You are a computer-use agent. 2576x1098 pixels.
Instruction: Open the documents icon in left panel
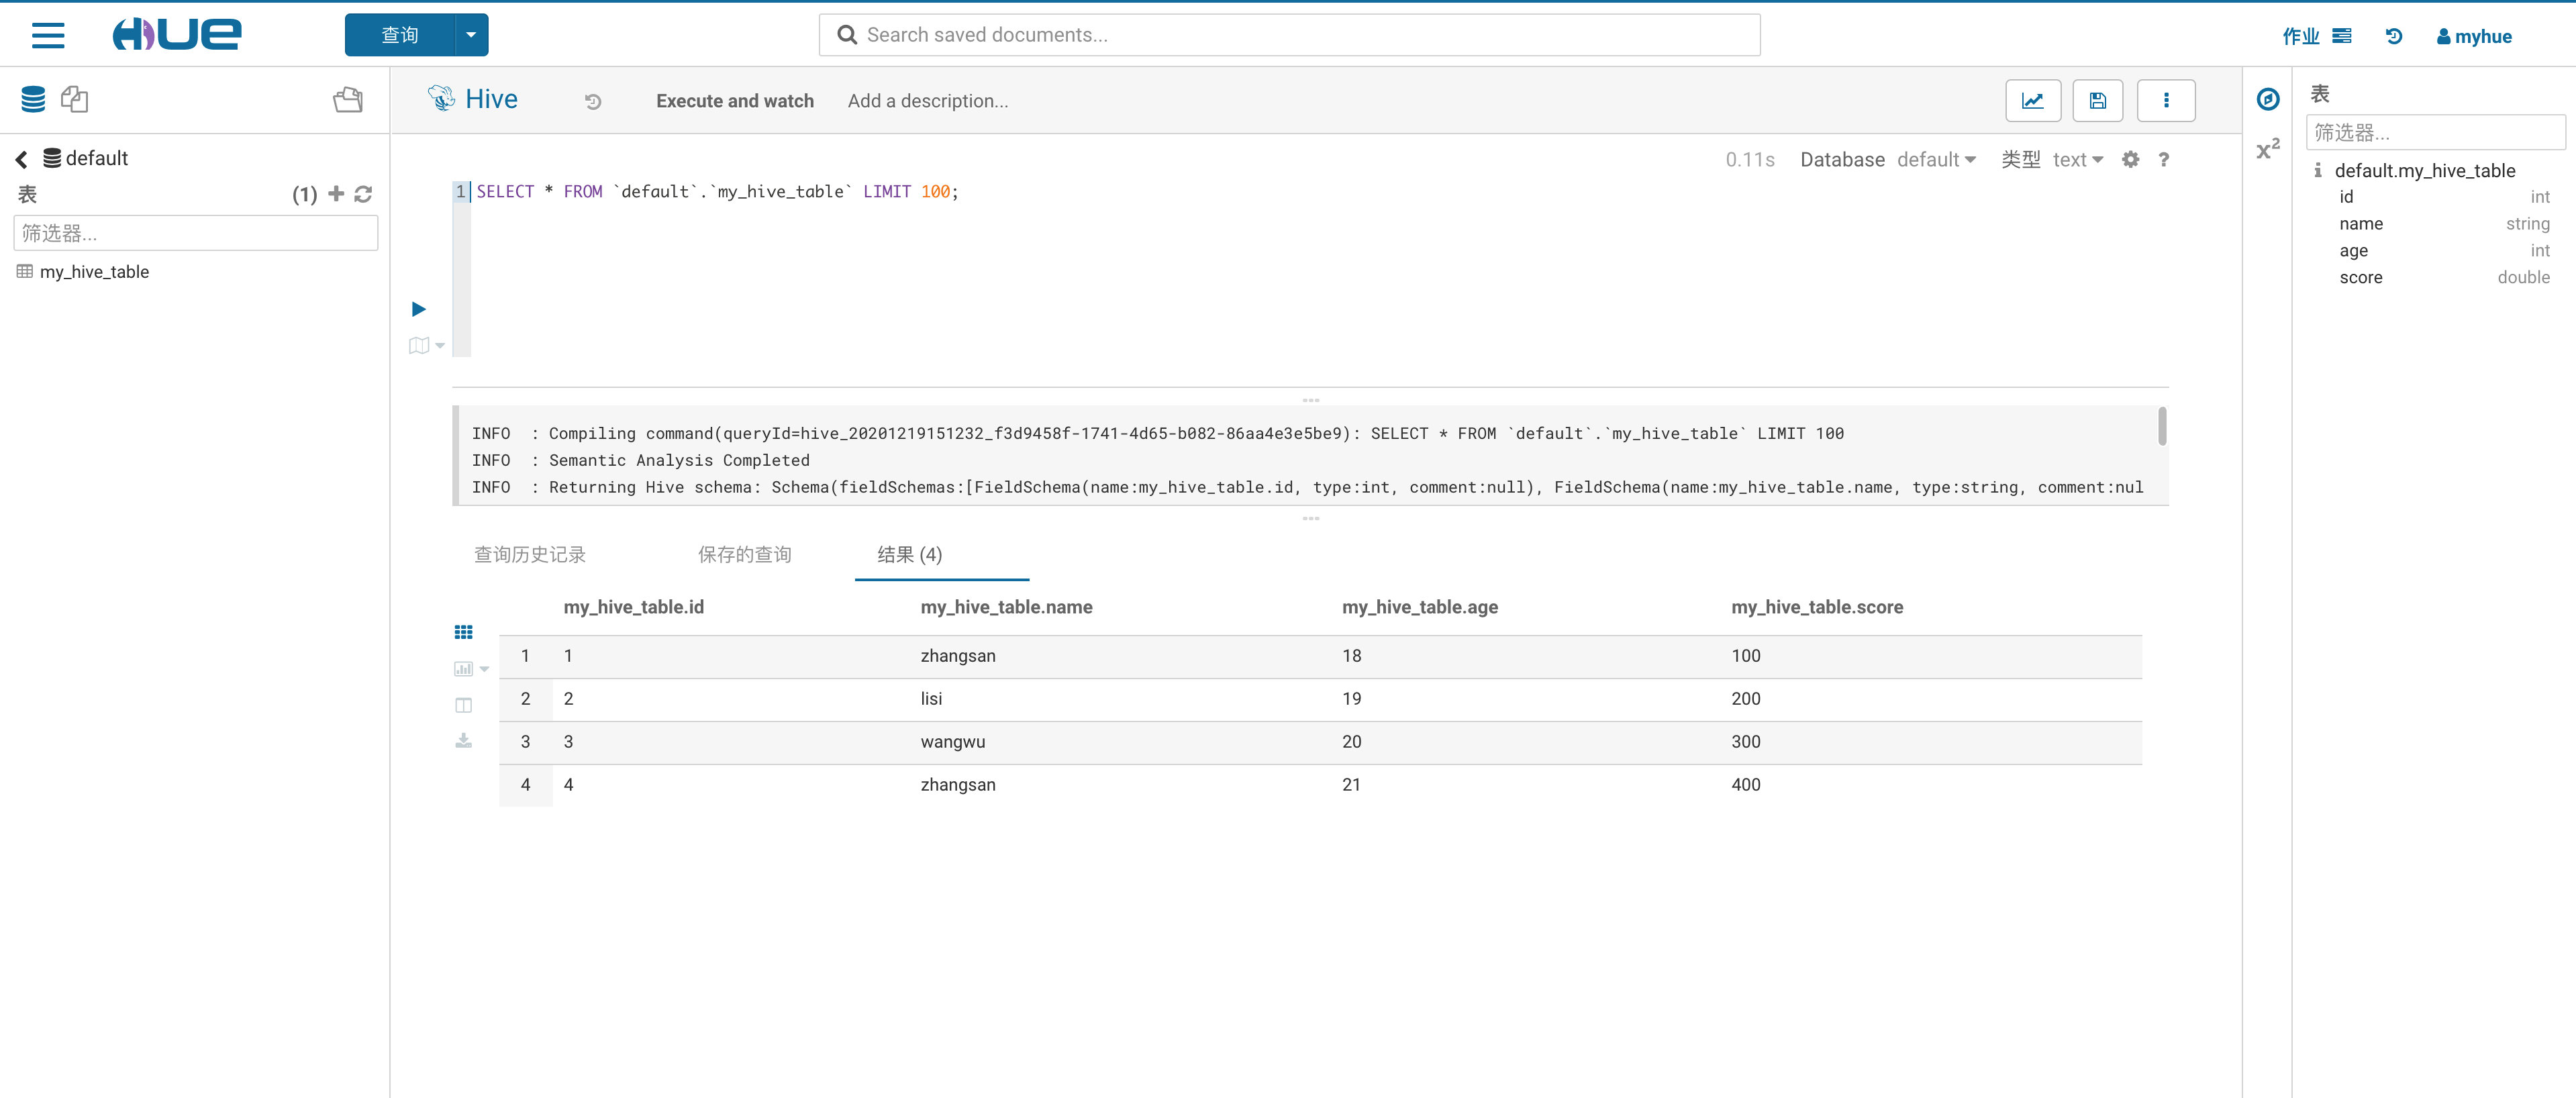tap(75, 99)
